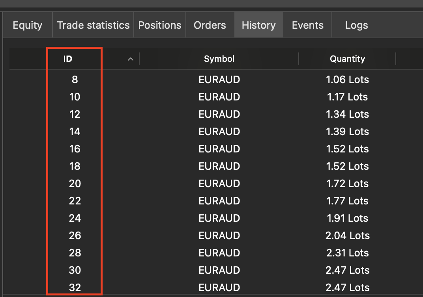Click the 2.04 Lots quantity cell

point(347,236)
